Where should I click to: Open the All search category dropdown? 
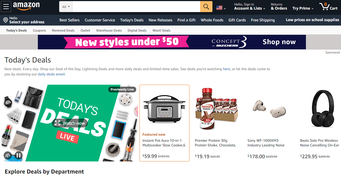pos(66,7)
